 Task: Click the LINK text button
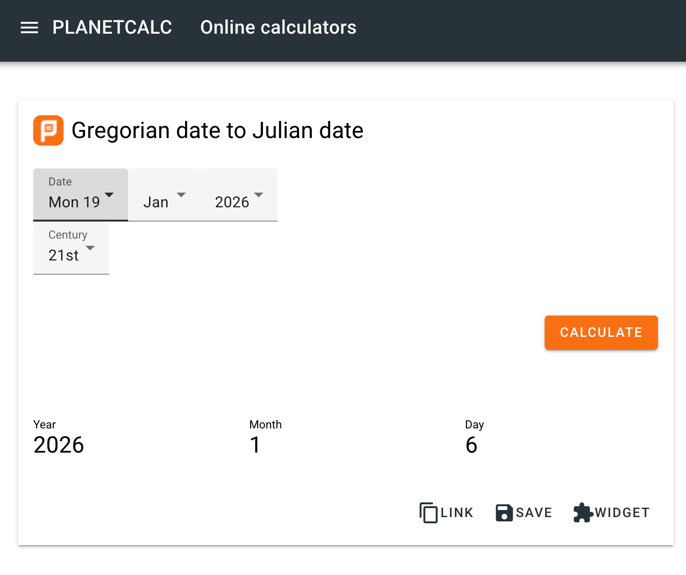click(x=457, y=513)
